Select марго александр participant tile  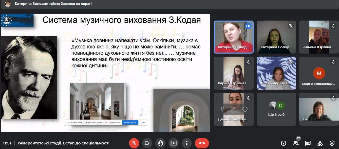click(x=319, y=73)
